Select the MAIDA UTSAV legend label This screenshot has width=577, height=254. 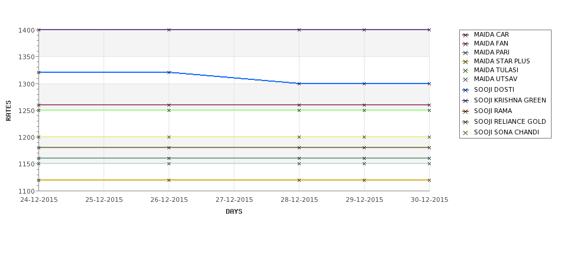point(495,79)
